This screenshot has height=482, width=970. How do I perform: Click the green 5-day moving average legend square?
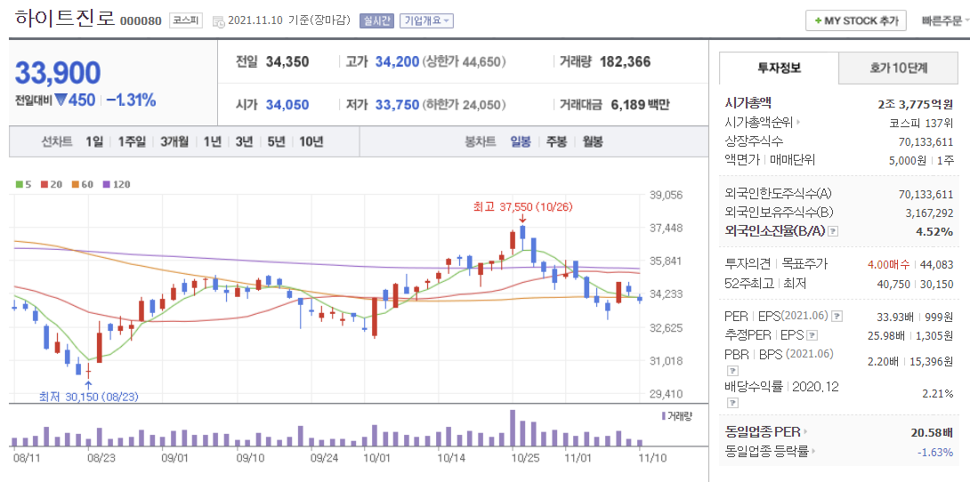point(20,184)
